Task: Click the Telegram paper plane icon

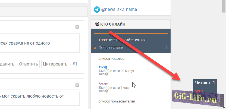Action: tap(97, 10)
